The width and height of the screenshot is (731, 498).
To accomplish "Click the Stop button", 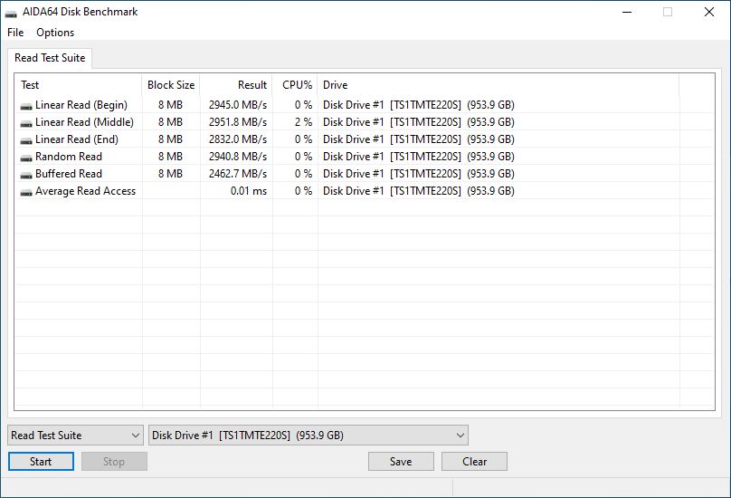I will 114,462.
